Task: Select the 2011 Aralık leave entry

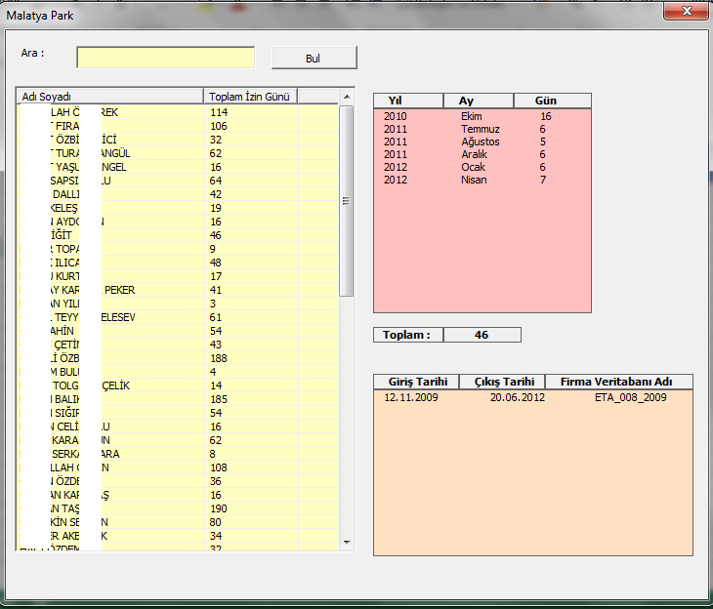Action: point(482,154)
